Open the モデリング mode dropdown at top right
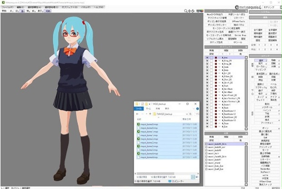The image size is (282, 189). point(272,7)
